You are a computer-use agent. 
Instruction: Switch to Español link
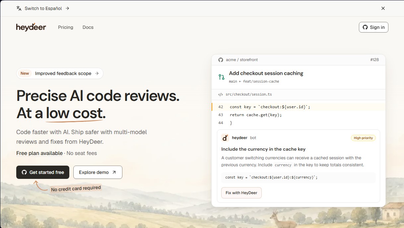[43, 8]
